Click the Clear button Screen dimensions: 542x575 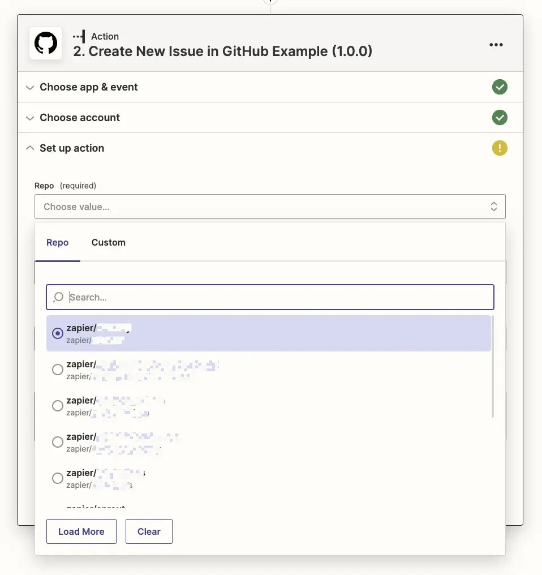(149, 531)
